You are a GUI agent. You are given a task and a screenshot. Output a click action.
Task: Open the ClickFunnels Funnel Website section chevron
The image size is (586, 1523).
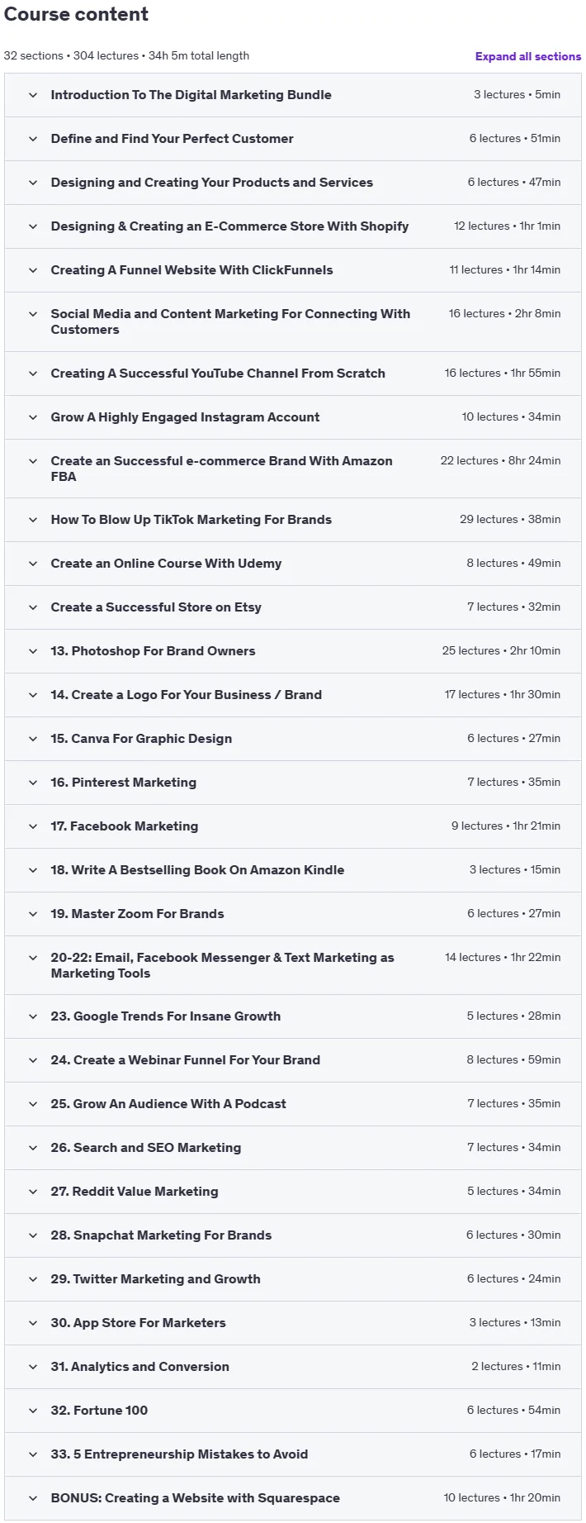click(x=33, y=270)
